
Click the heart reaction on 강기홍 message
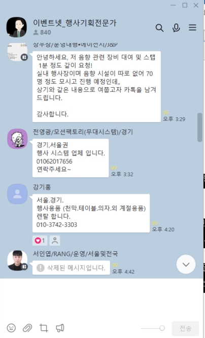click(40, 241)
